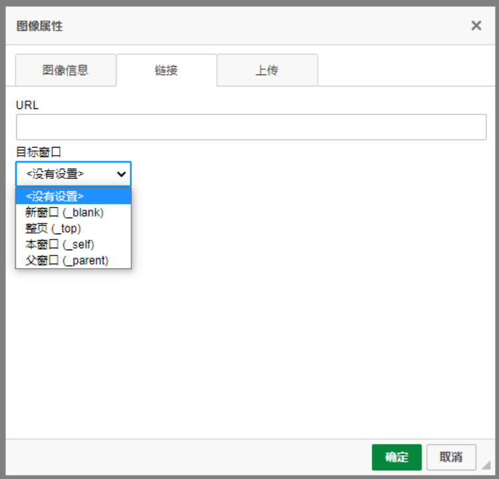Click the 目标窗口 combo box showing <没有设置>
Image resolution: width=499 pixels, height=479 pixels.
[x=65, y=174]
